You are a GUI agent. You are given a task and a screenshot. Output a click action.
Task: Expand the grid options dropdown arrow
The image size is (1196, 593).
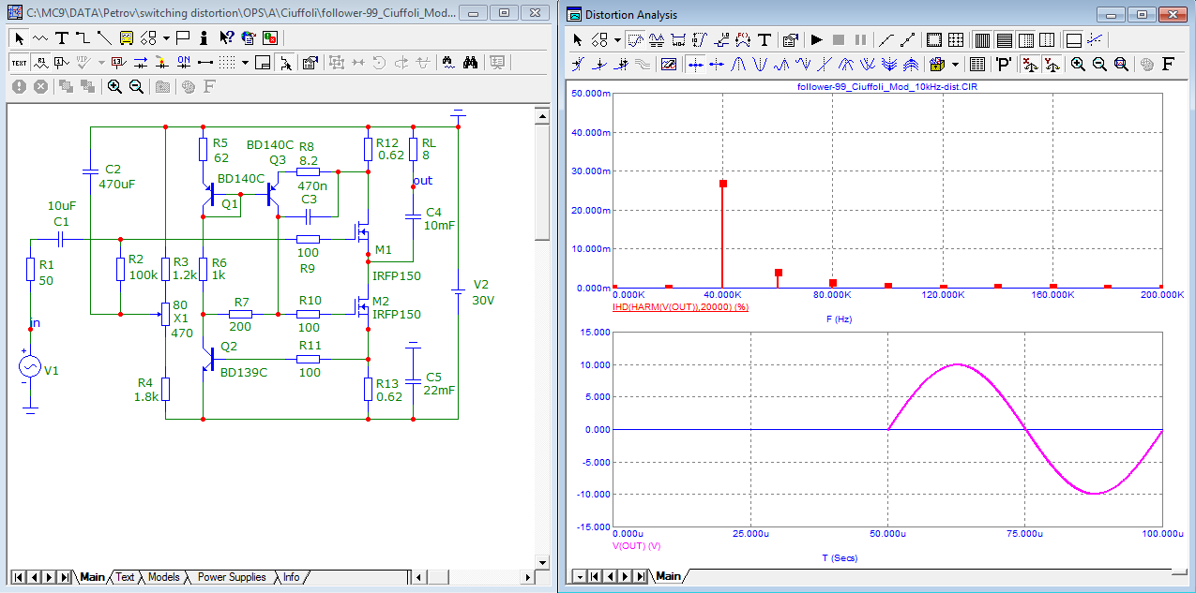pos(245,63)
